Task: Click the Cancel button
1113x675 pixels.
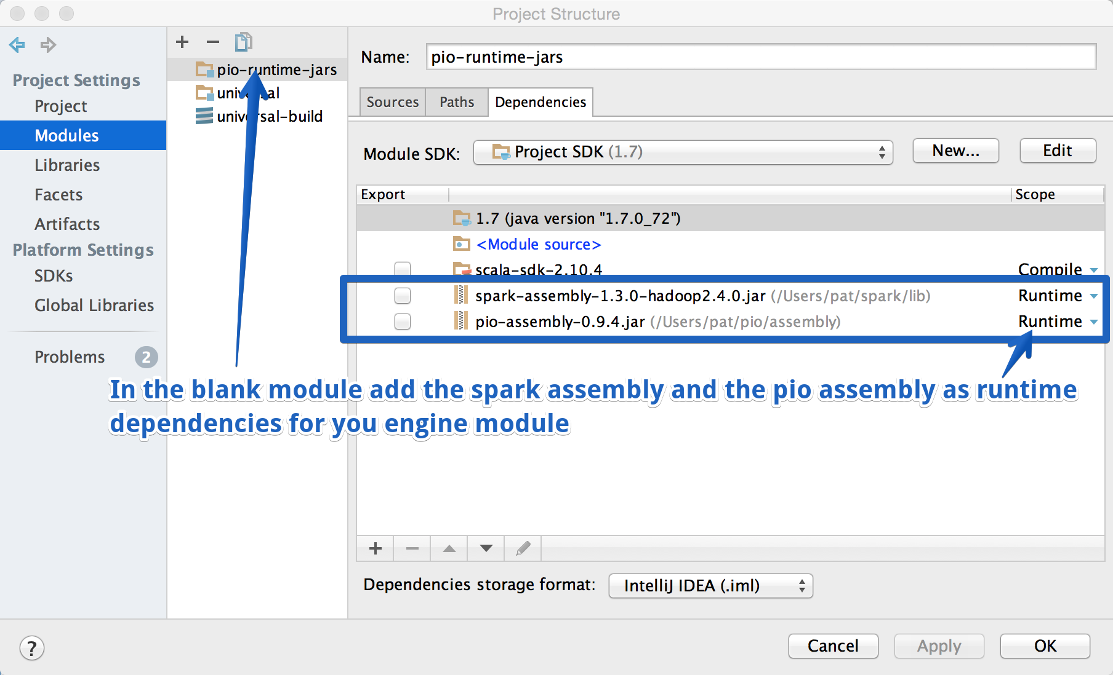Action: [x=833, y=646]
